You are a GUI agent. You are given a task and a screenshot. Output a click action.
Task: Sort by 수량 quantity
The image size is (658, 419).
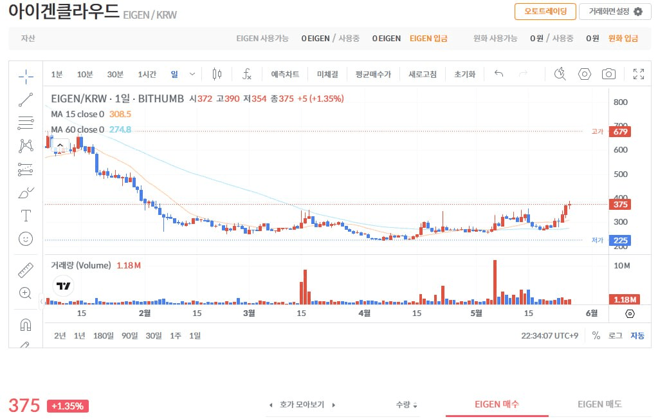tap(407, 405)
